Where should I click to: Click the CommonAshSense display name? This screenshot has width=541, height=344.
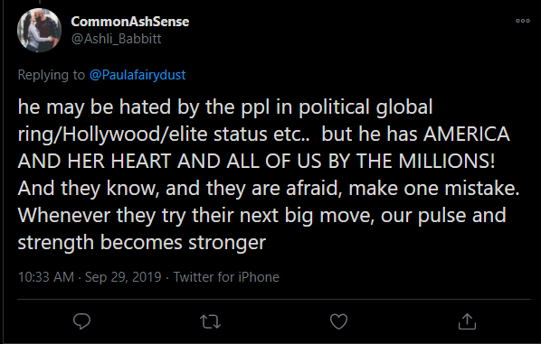click(130, 22)
